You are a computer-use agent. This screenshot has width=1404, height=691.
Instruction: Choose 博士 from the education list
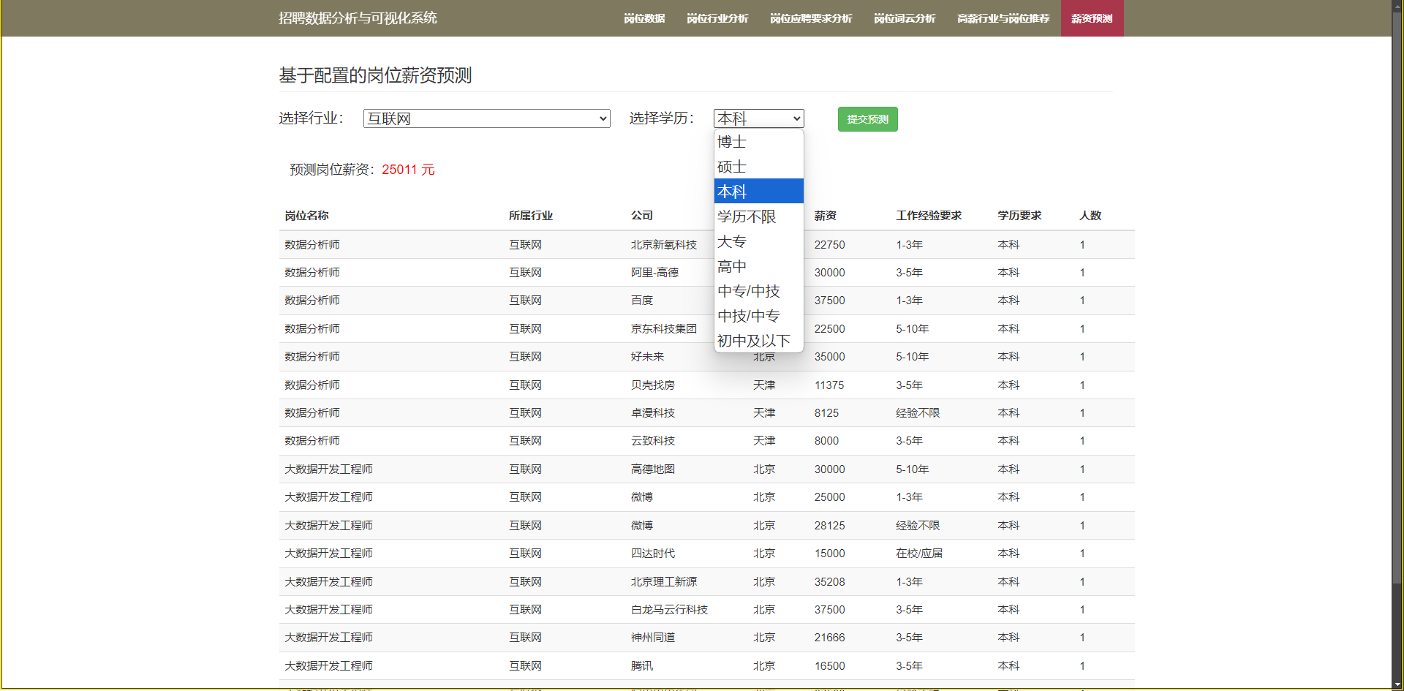(758, 142)
